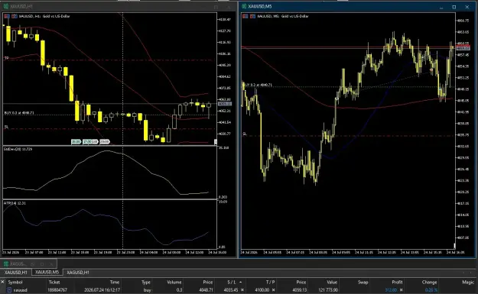Viewport: 478px width, 294px height.
Task: Click first one-click trading icon in H1 chart
Action: 7,16
